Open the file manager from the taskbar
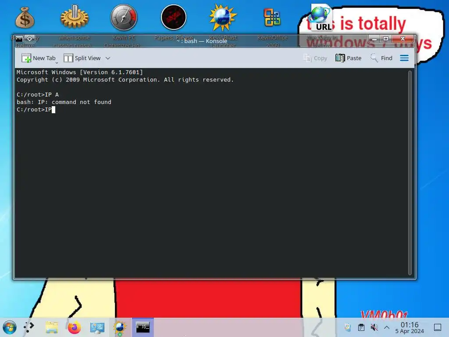Screen dimensions: 449x337 [52, 327]
